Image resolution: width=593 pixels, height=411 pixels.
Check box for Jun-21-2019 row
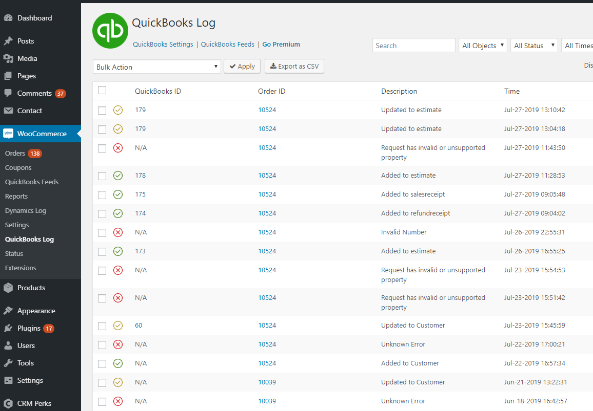tap(102, 383)
